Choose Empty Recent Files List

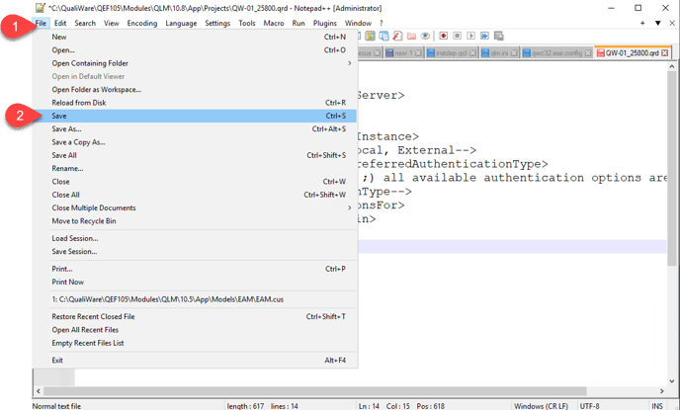click(x=195, y=343)
